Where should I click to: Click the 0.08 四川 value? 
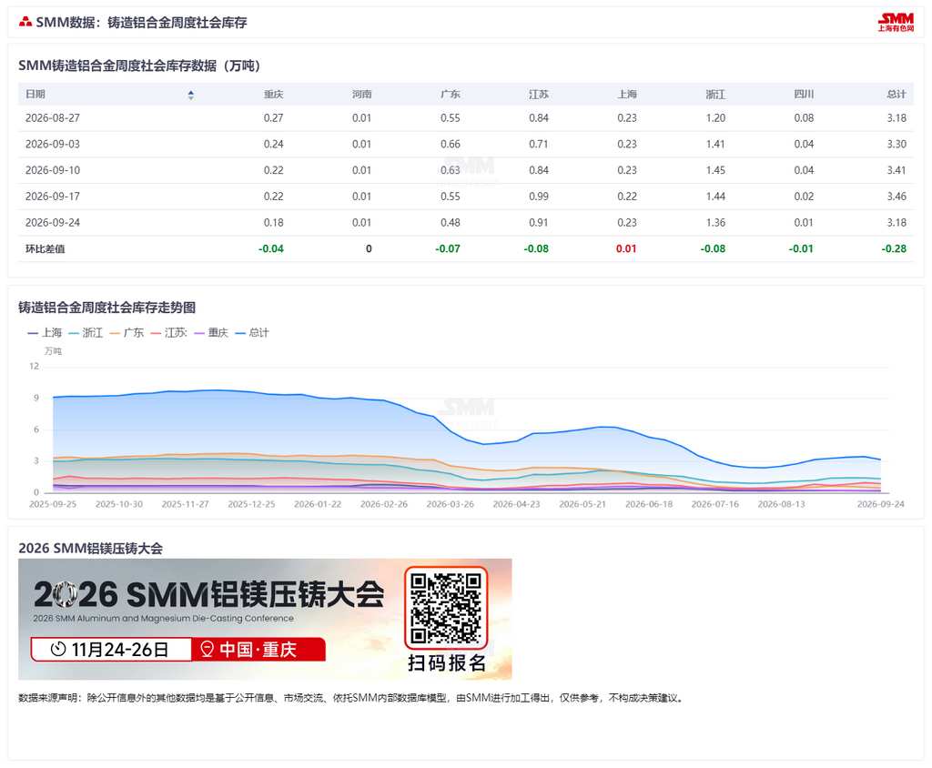(804, 118)
